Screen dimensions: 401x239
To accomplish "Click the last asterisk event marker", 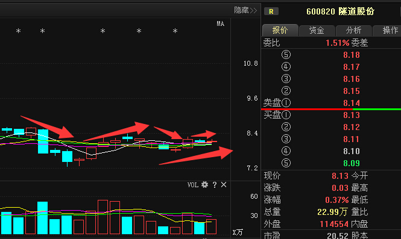I will 175,31.
